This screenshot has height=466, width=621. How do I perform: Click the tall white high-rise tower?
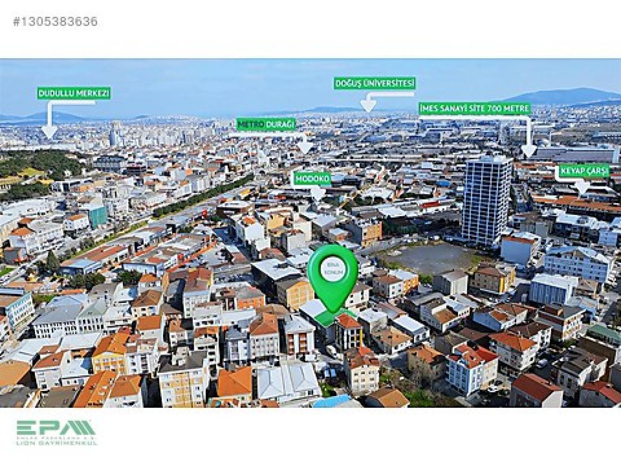pos(485,199)
